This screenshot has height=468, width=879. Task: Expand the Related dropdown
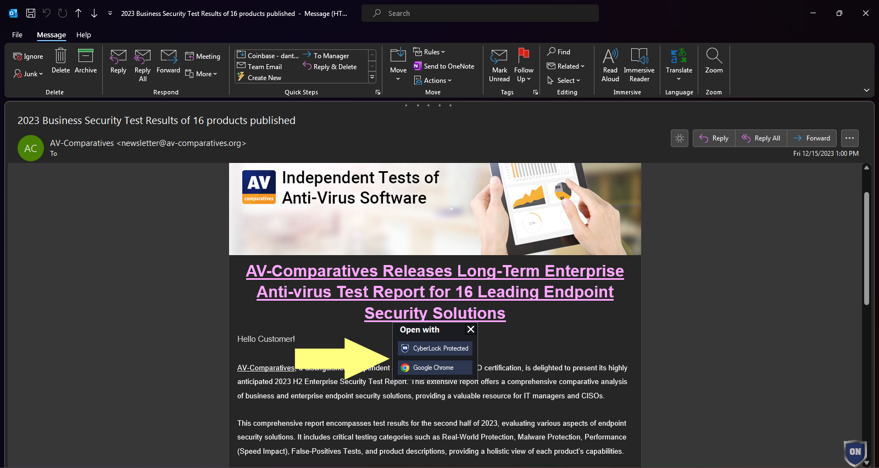[566, 66]
